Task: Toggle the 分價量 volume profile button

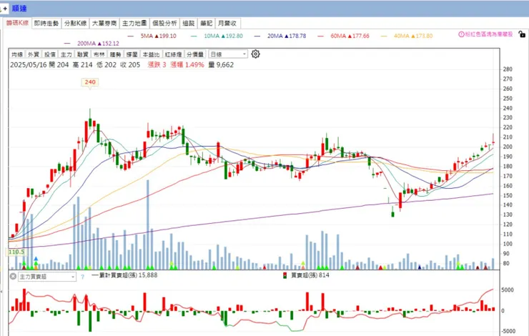Action: point(195,54)
